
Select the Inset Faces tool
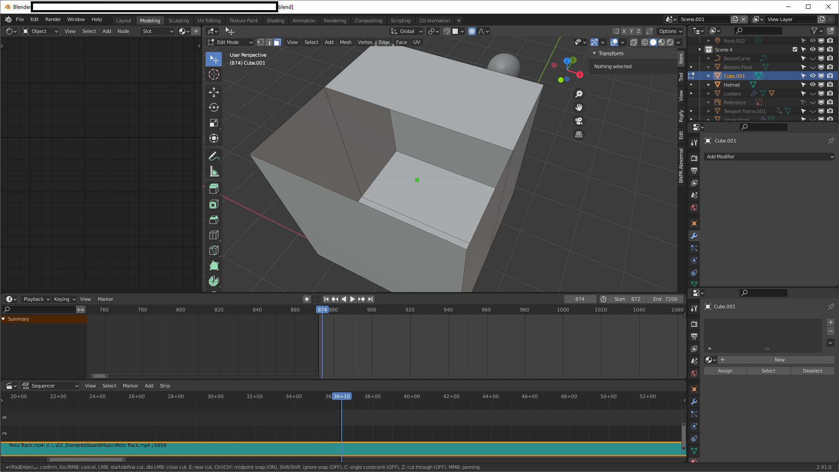coord(213,205)
